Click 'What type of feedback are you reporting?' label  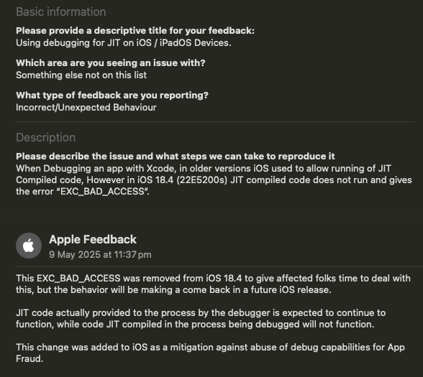[112, 95]
